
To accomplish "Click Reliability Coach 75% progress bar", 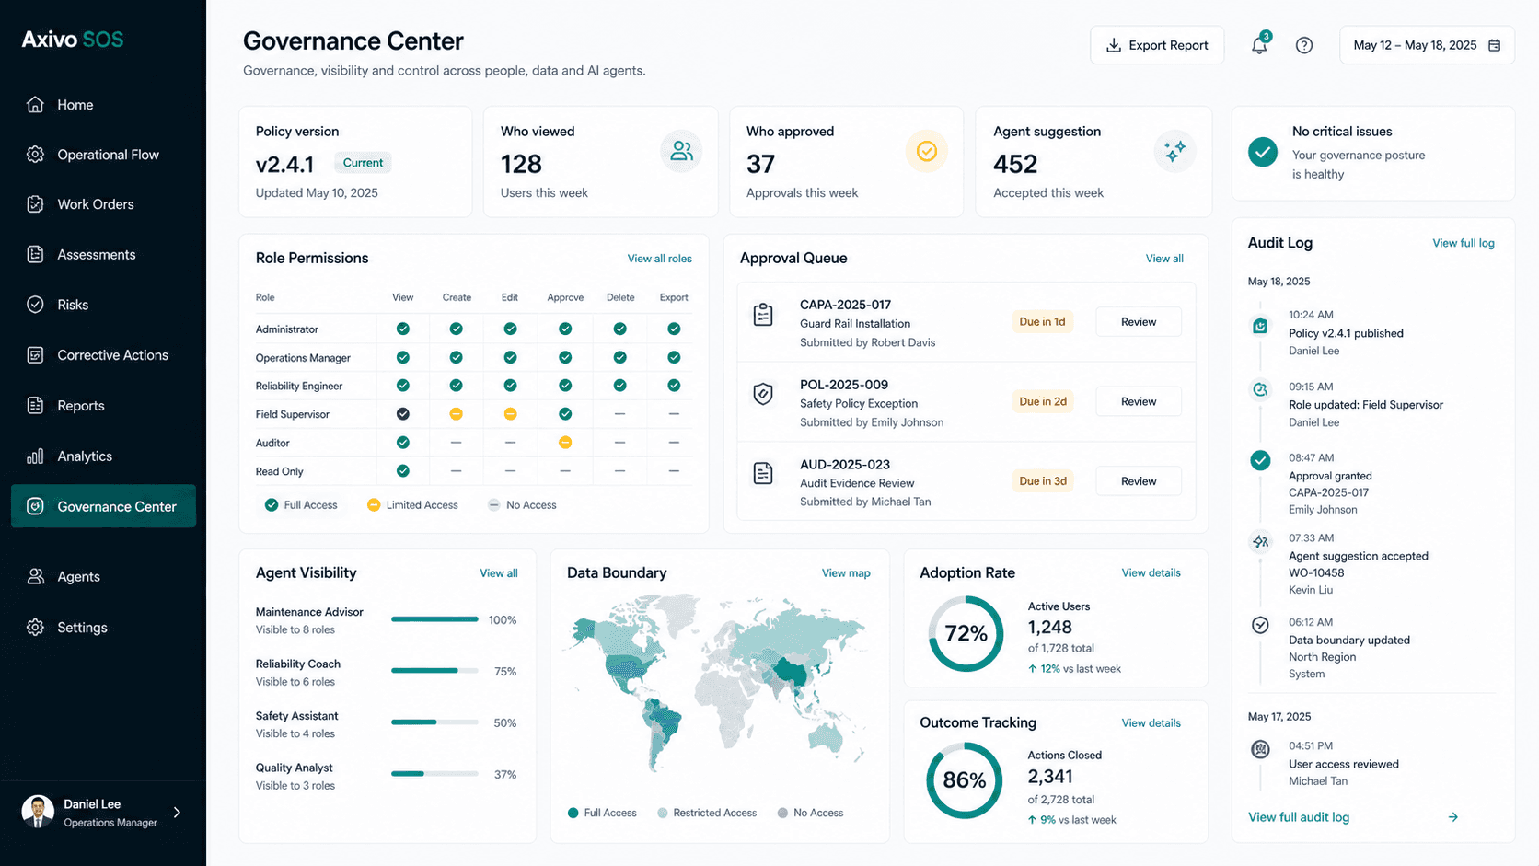I will click(x=434, y=671).
